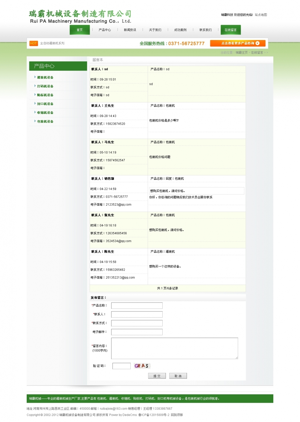
Task: Click the GRAS captcha verification image
Action: point(142,366)
